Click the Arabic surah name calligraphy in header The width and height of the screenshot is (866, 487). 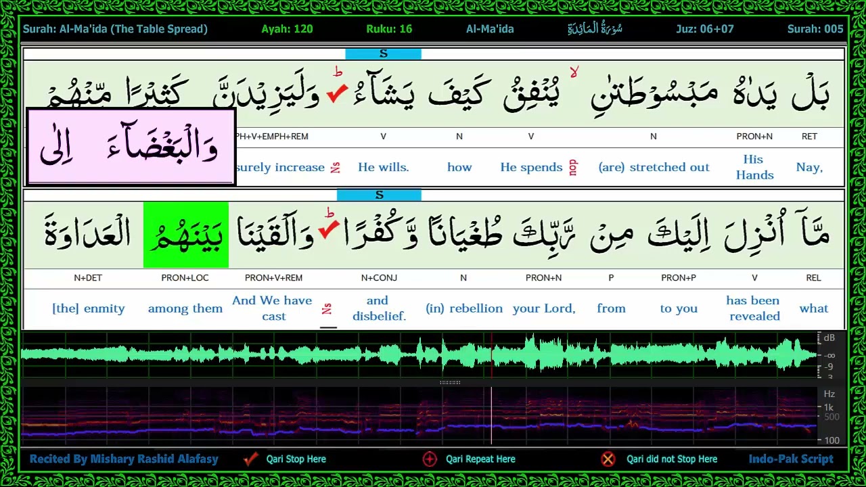[595, 29]
